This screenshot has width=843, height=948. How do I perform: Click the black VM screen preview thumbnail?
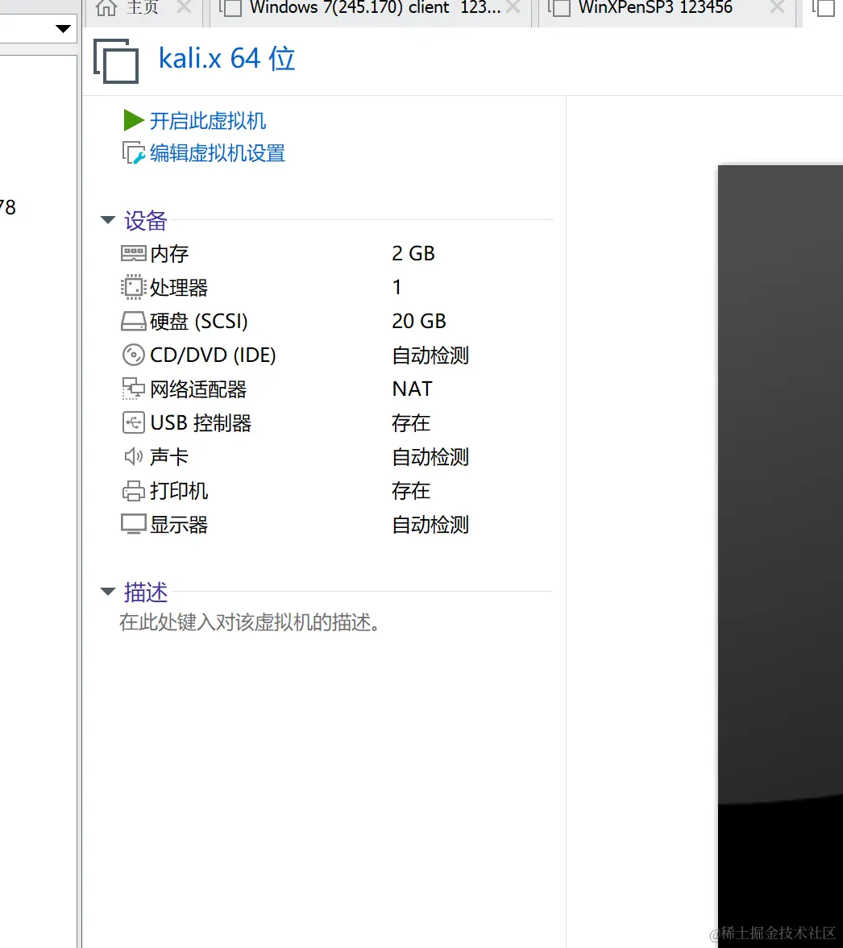[x=780, y=555]
